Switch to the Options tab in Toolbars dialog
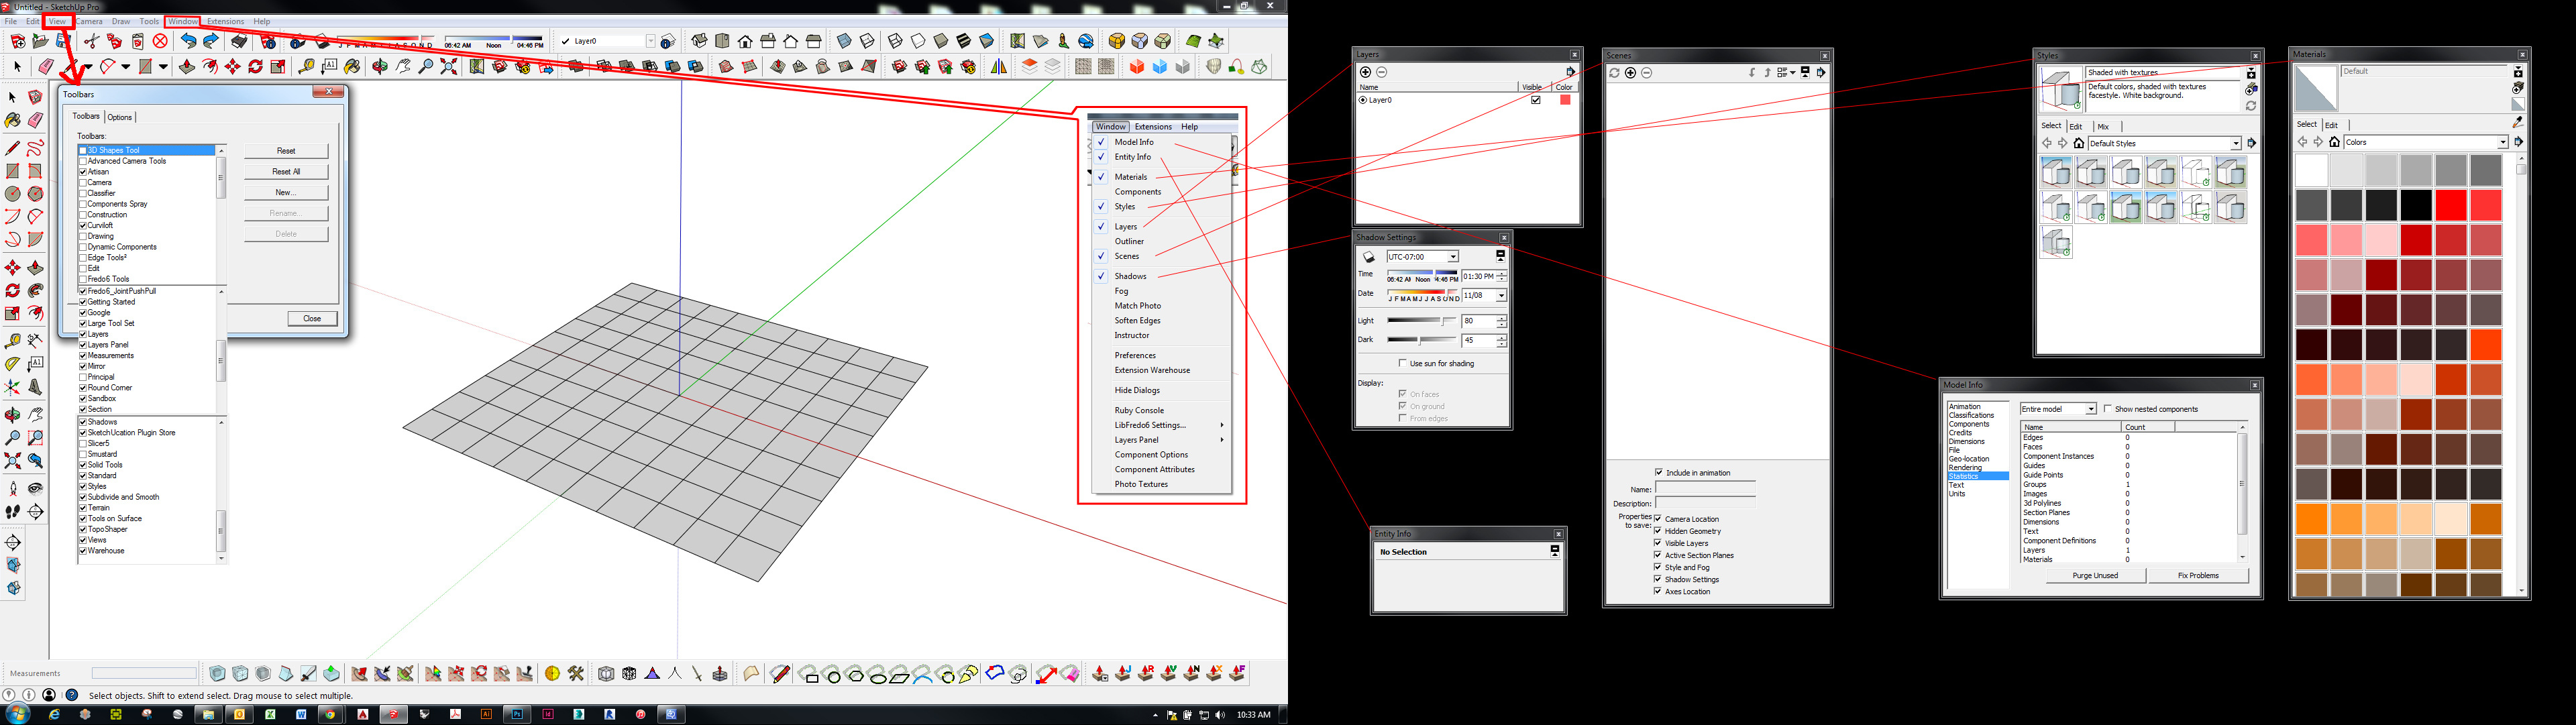This screenshot has width=2576, height=725. [x=119, y=116]
